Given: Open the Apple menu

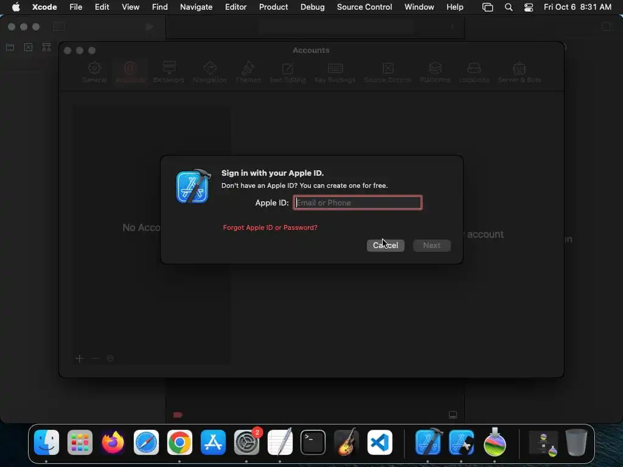Looking at the screenshot, I should click(16, 7).
